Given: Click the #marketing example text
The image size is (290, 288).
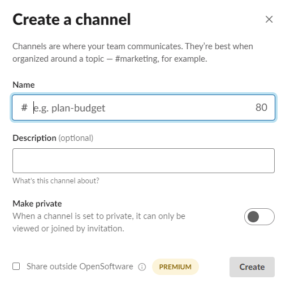Looking at the screenshot, I should [136, 59].
